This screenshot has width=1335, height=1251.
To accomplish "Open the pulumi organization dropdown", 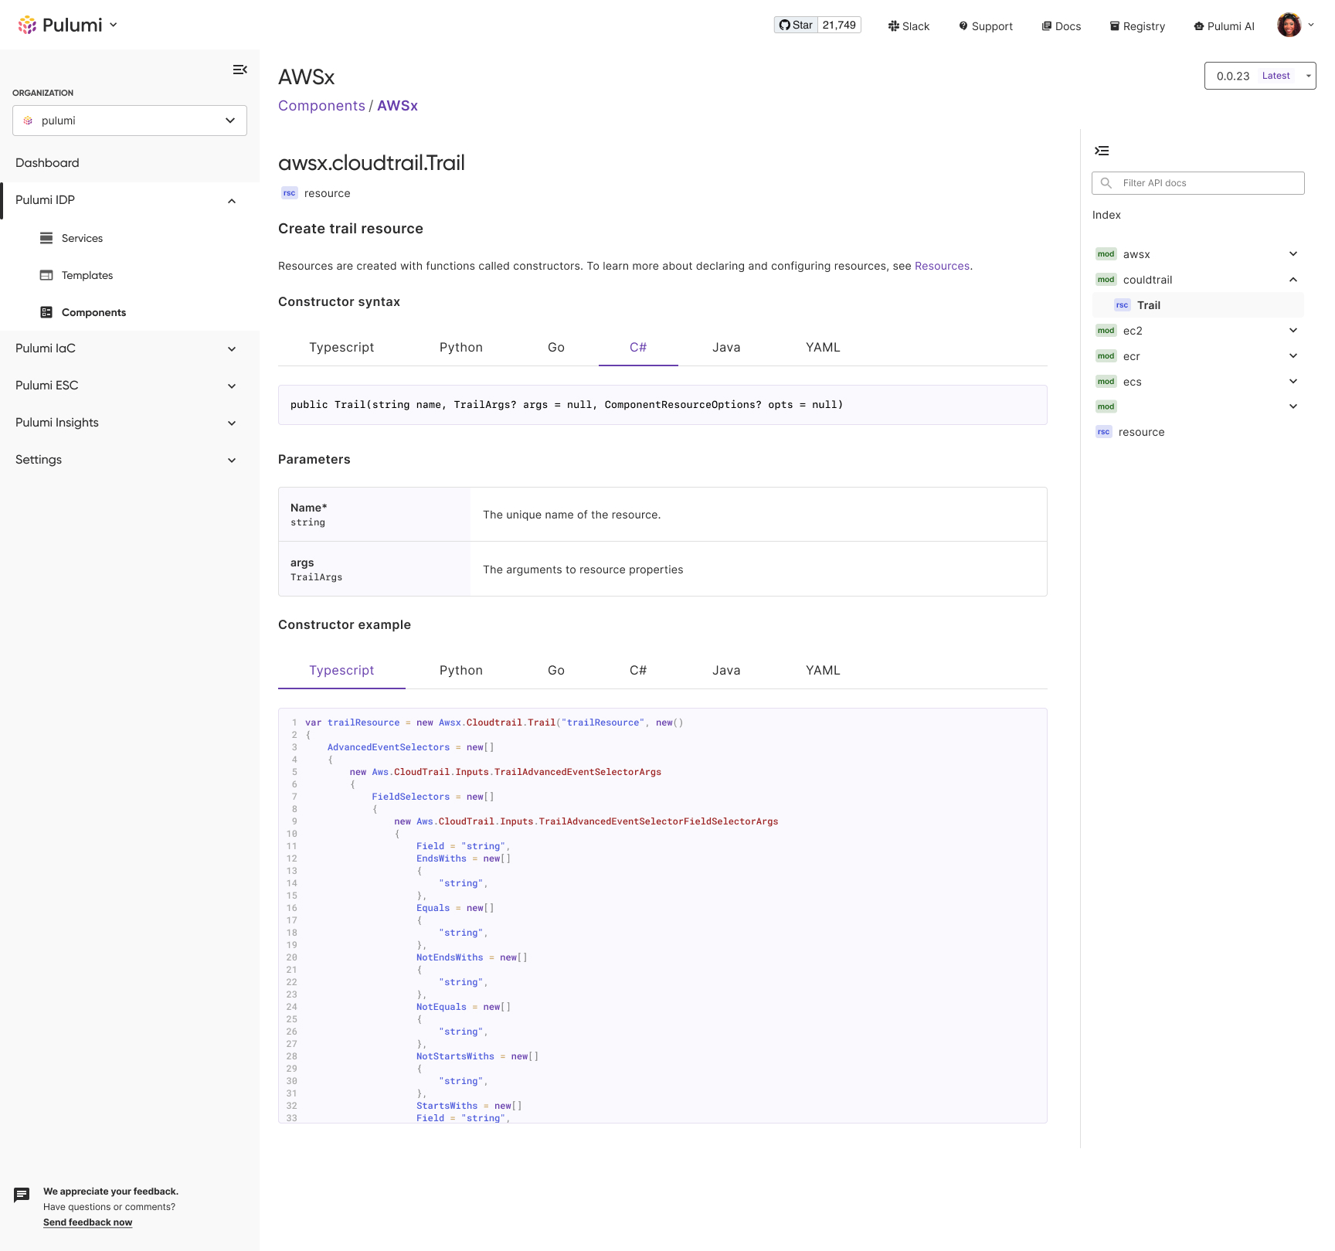I will [130, 121].
